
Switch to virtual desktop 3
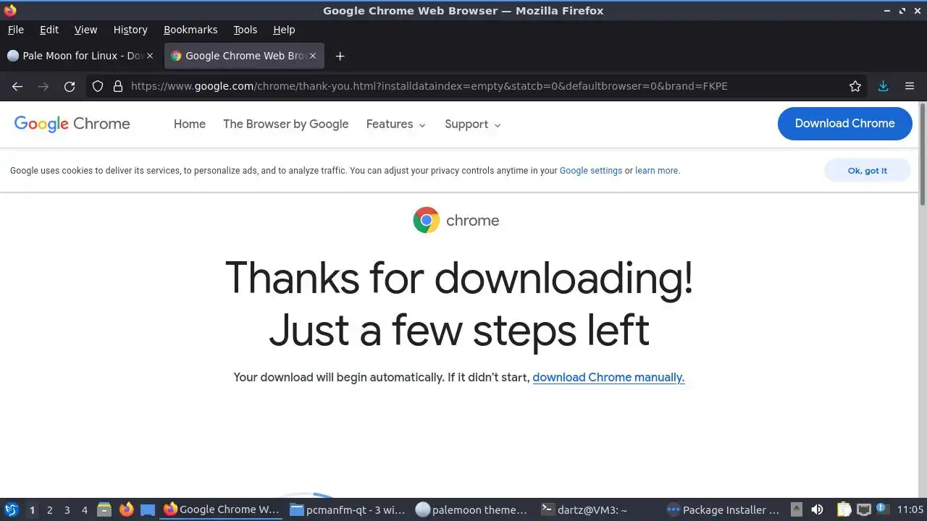click(67, 510)
